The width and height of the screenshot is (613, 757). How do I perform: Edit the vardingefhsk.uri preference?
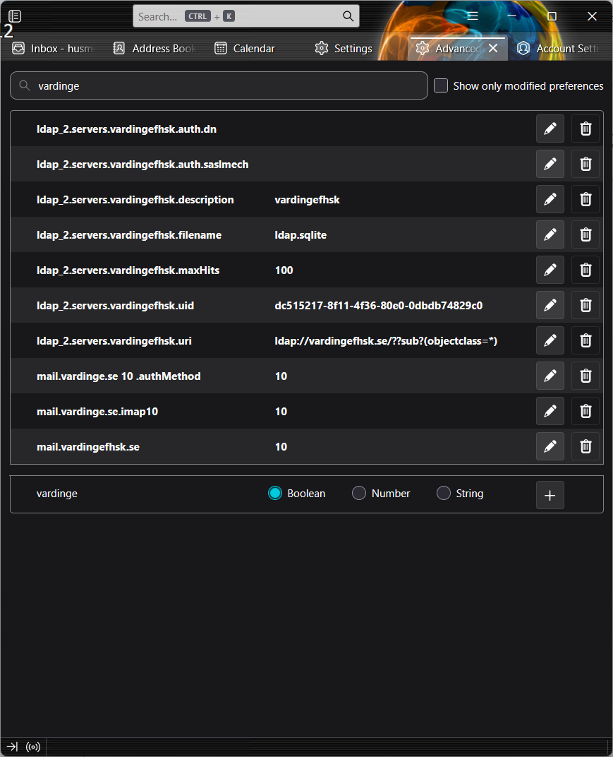tap(550, 340)
